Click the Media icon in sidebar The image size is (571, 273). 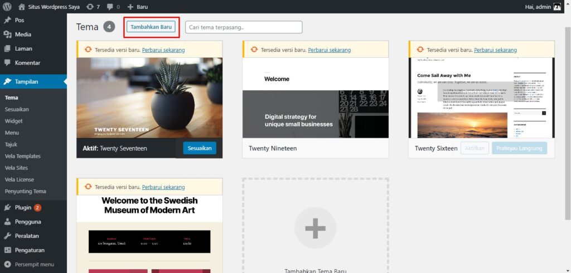pos(7,34)
